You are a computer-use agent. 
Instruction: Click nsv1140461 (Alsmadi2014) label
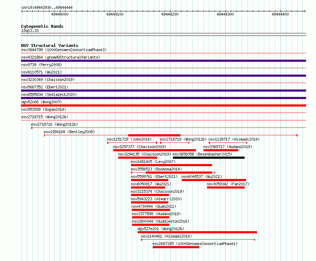point(166,236)
